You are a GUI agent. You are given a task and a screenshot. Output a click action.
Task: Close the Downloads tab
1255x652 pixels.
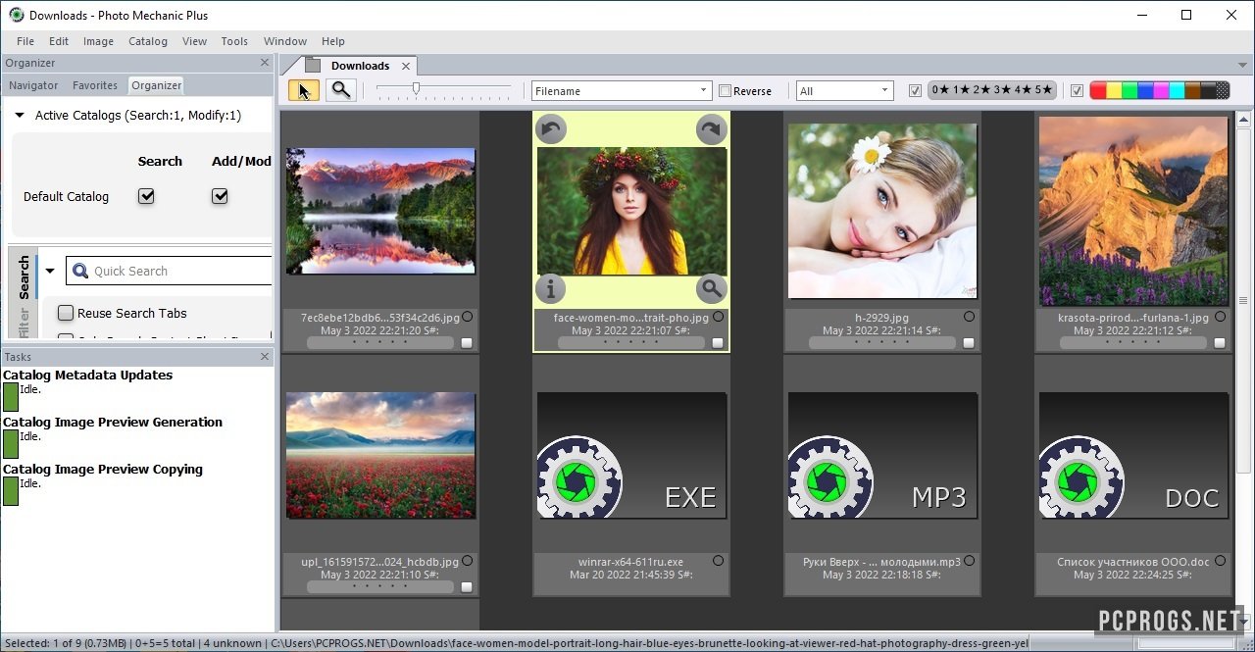(x=406, y=66)
